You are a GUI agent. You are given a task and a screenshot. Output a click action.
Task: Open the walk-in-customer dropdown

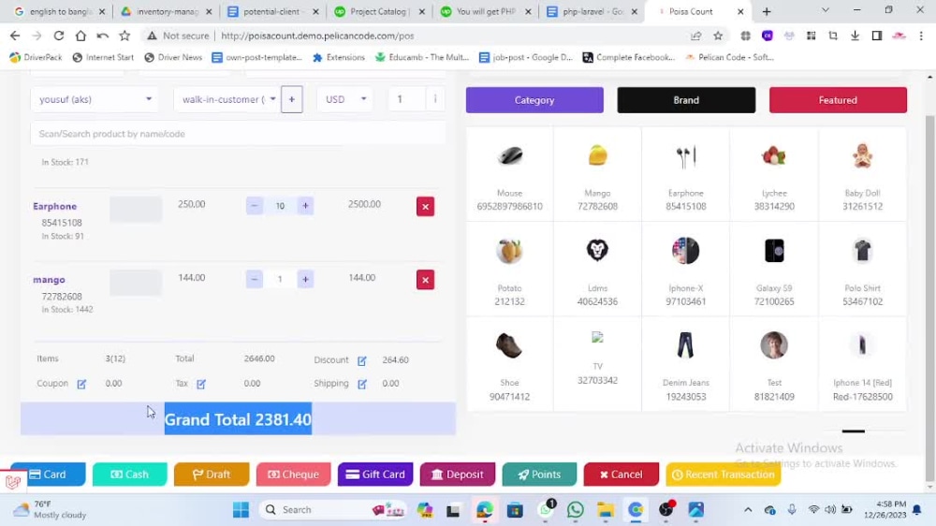coord(227,99)
